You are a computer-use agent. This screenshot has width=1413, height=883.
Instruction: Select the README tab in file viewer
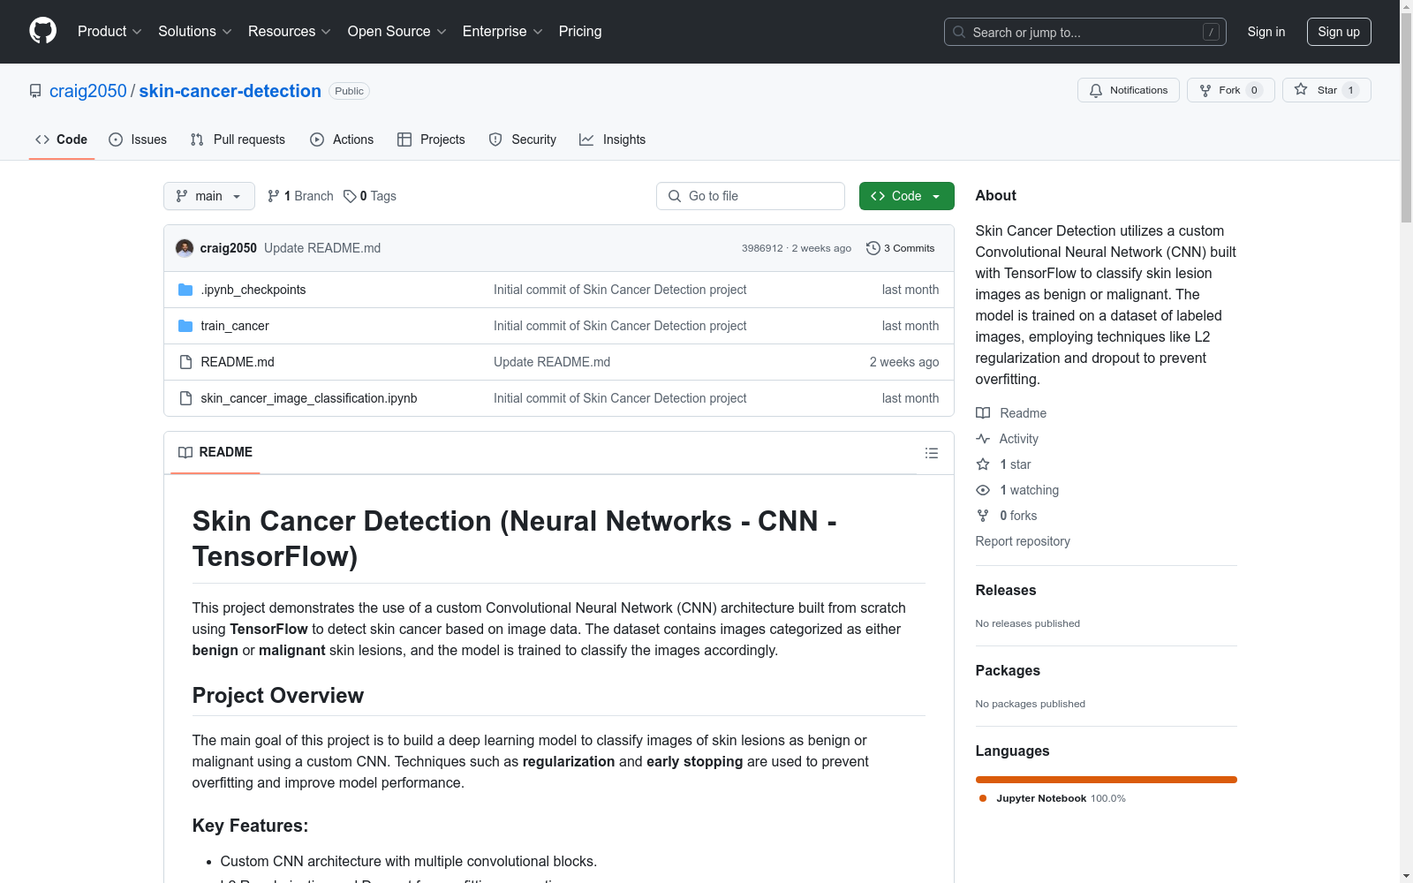click(x=215, y=452)
